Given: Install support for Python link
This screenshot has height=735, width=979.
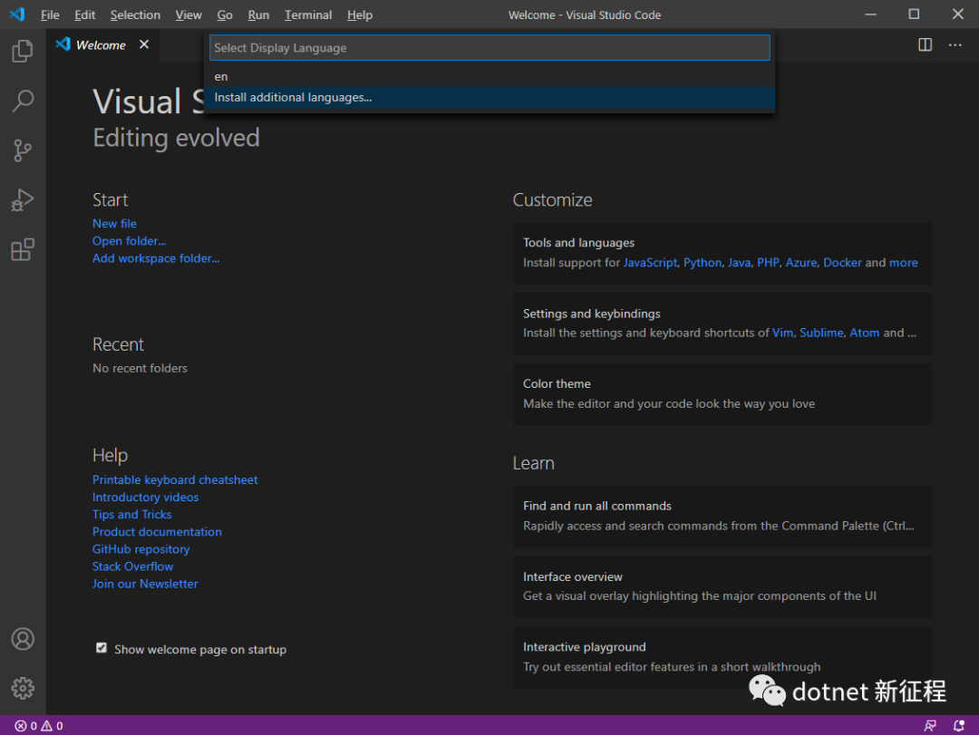Looking at the screenshot, I should [703, 263].
